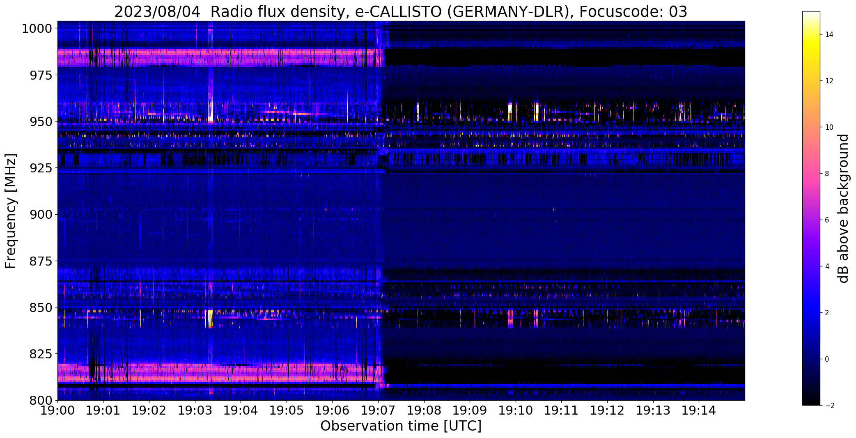Click the 900 frequency tick label
The height and width of the screenshot is (438, 856).
tap(41, 214)
